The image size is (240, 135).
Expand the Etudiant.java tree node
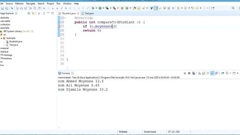click(4, 42)
